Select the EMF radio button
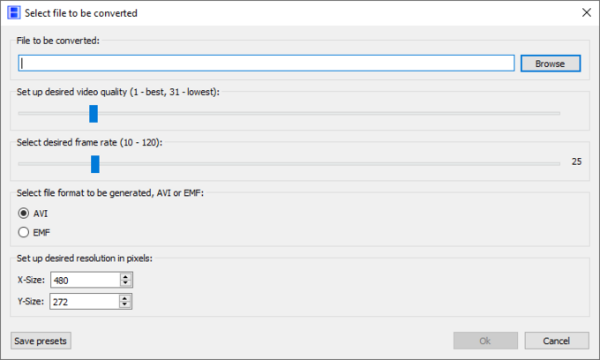Image resolution: width=600 pixels, height=360 pixels. tap(23, 232)
